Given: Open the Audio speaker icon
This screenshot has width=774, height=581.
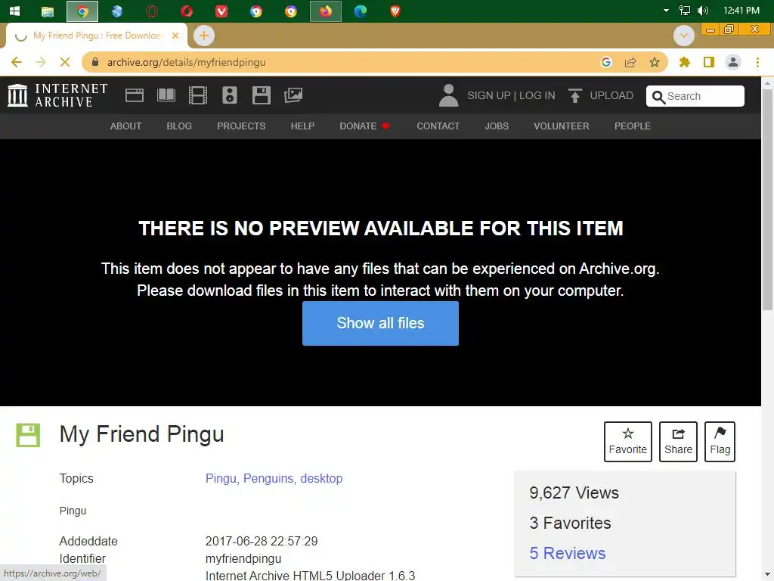Looking at the screenshot, I should 230,95.
